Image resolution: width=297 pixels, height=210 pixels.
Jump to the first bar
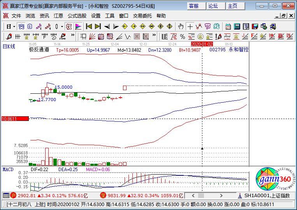[89, 26]
